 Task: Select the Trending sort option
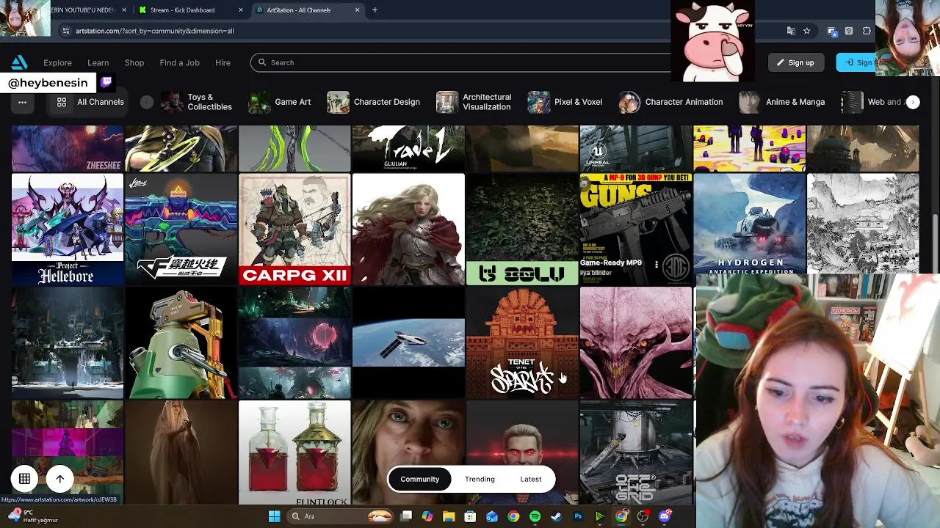pyautogui.click(x=480, y=479)
